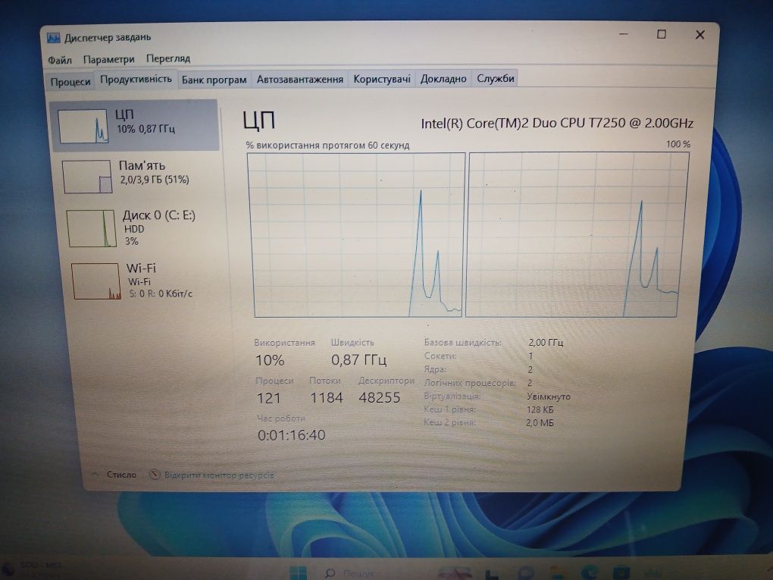
Task: Click the Увімкнуто virtualization value
Action: [549, 397]
